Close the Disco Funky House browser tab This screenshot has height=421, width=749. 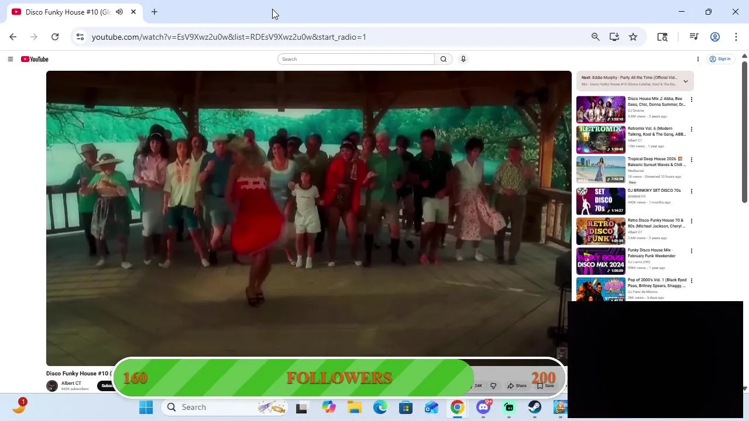[x=133, y=12]
